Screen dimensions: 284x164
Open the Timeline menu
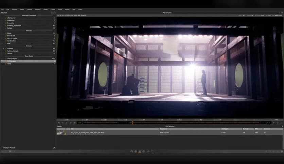click(29, 9)
